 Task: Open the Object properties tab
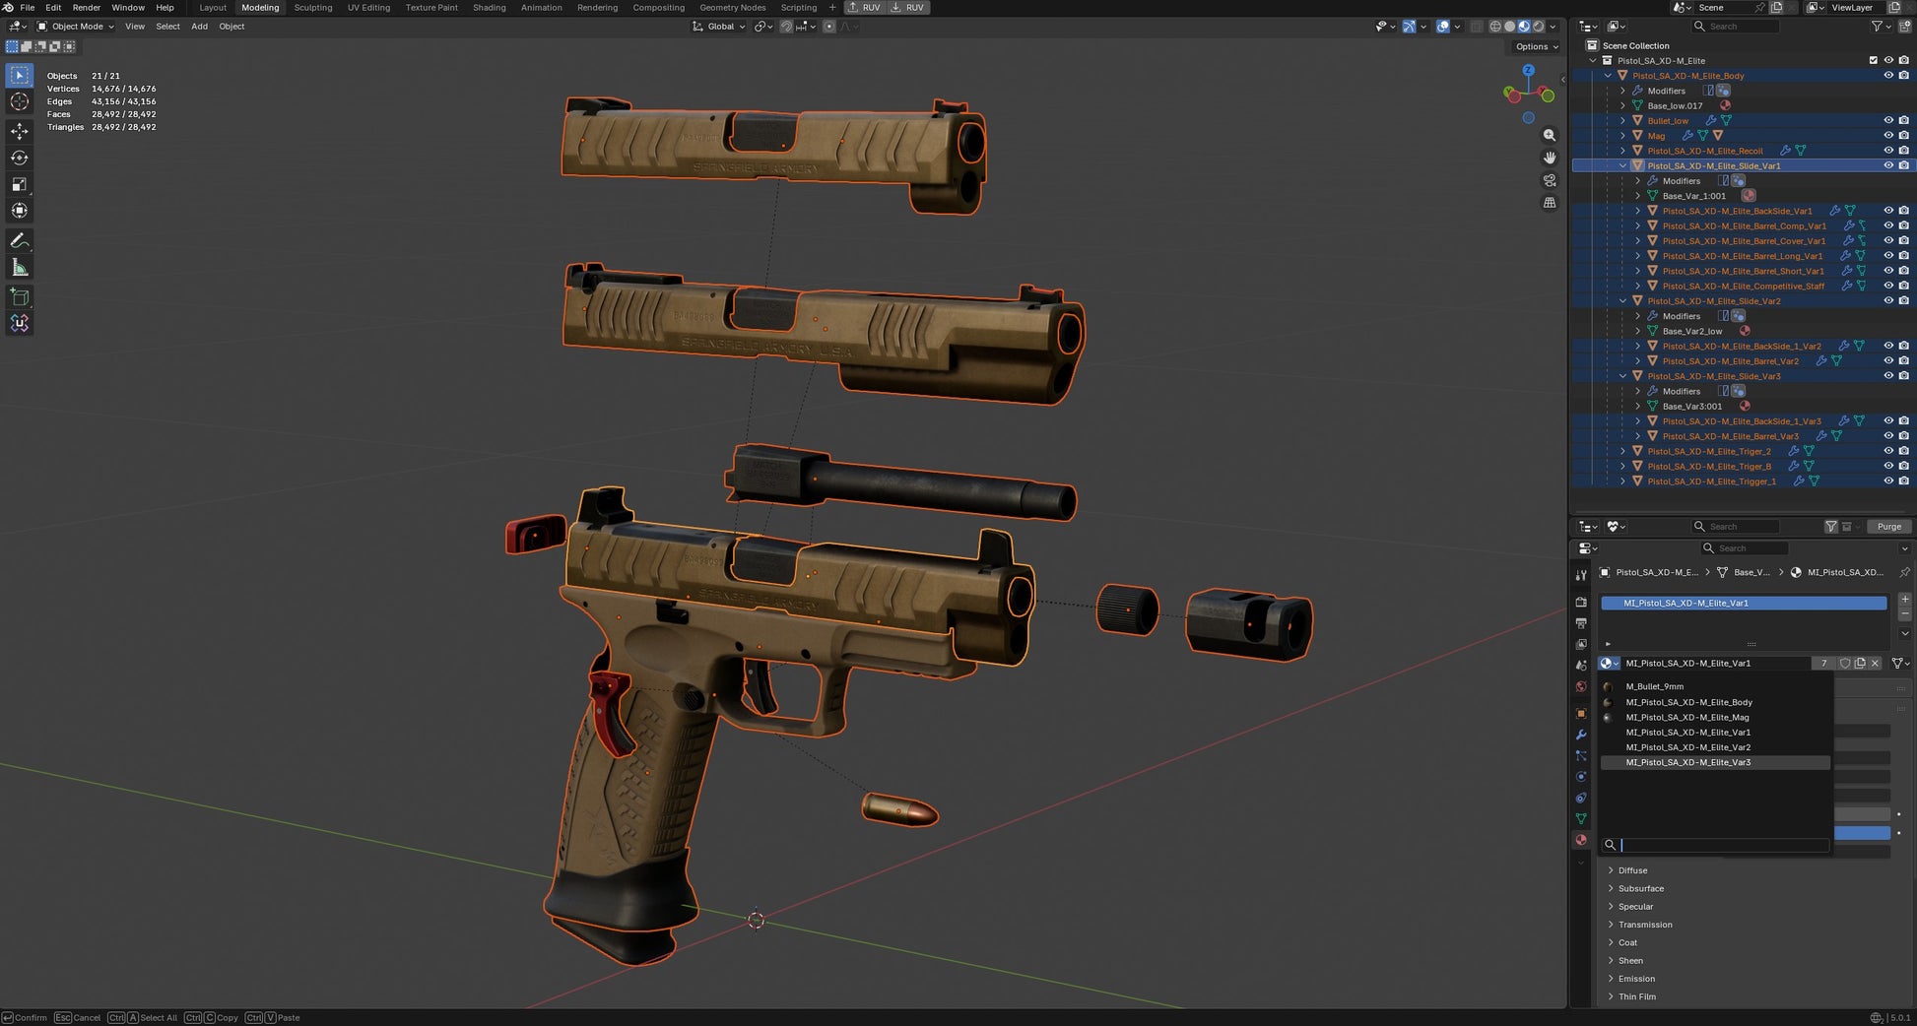(x=1581, y=713)
